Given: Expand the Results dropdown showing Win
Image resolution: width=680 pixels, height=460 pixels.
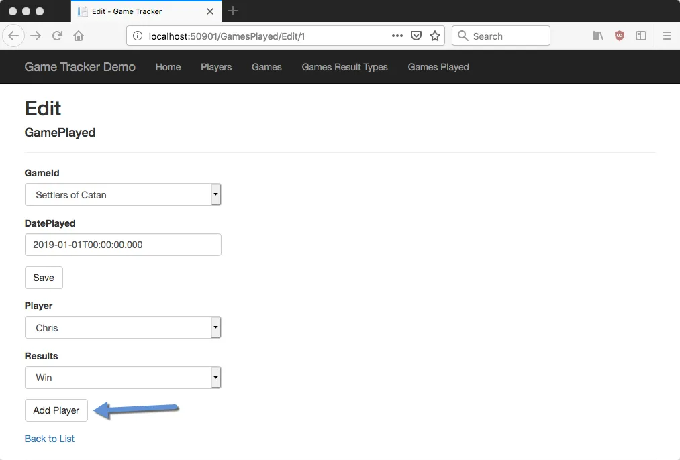Looking at the screenshot, I should (123, 378).
